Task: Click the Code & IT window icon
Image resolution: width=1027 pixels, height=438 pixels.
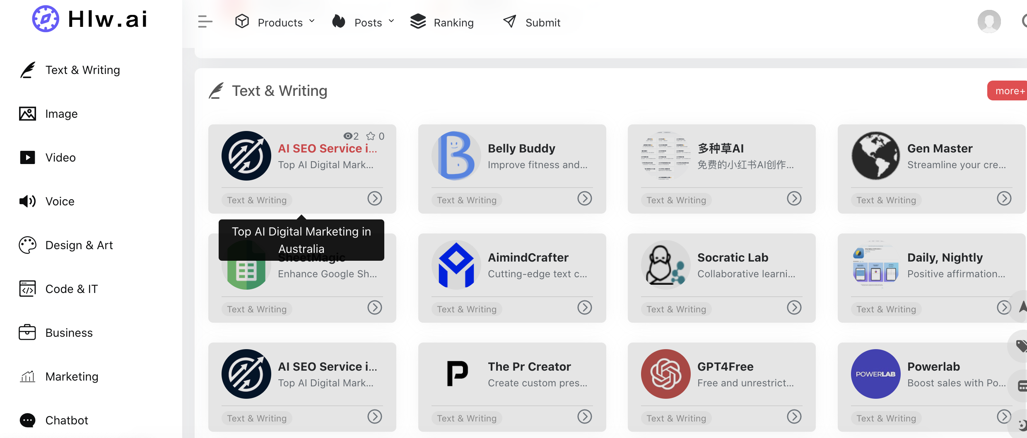Action: click(28, 289)
